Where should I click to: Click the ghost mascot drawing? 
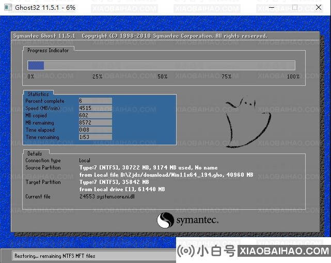coord(248,122)
